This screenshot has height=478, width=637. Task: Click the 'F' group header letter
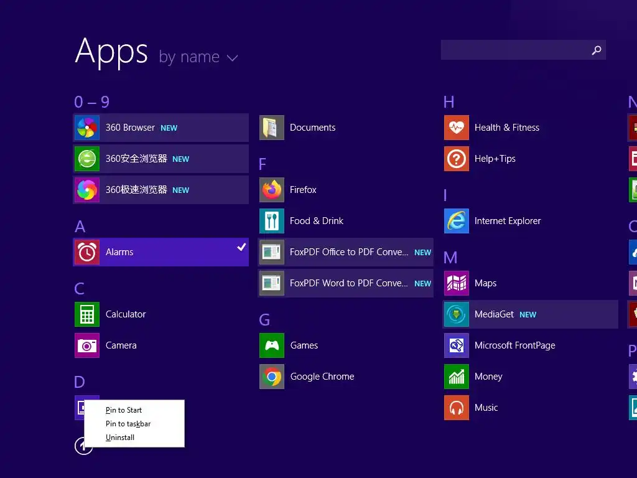click(x=263, y=164)
